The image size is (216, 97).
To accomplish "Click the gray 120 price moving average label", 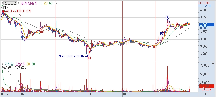I will pyautogui.click(x=57, y=3).
